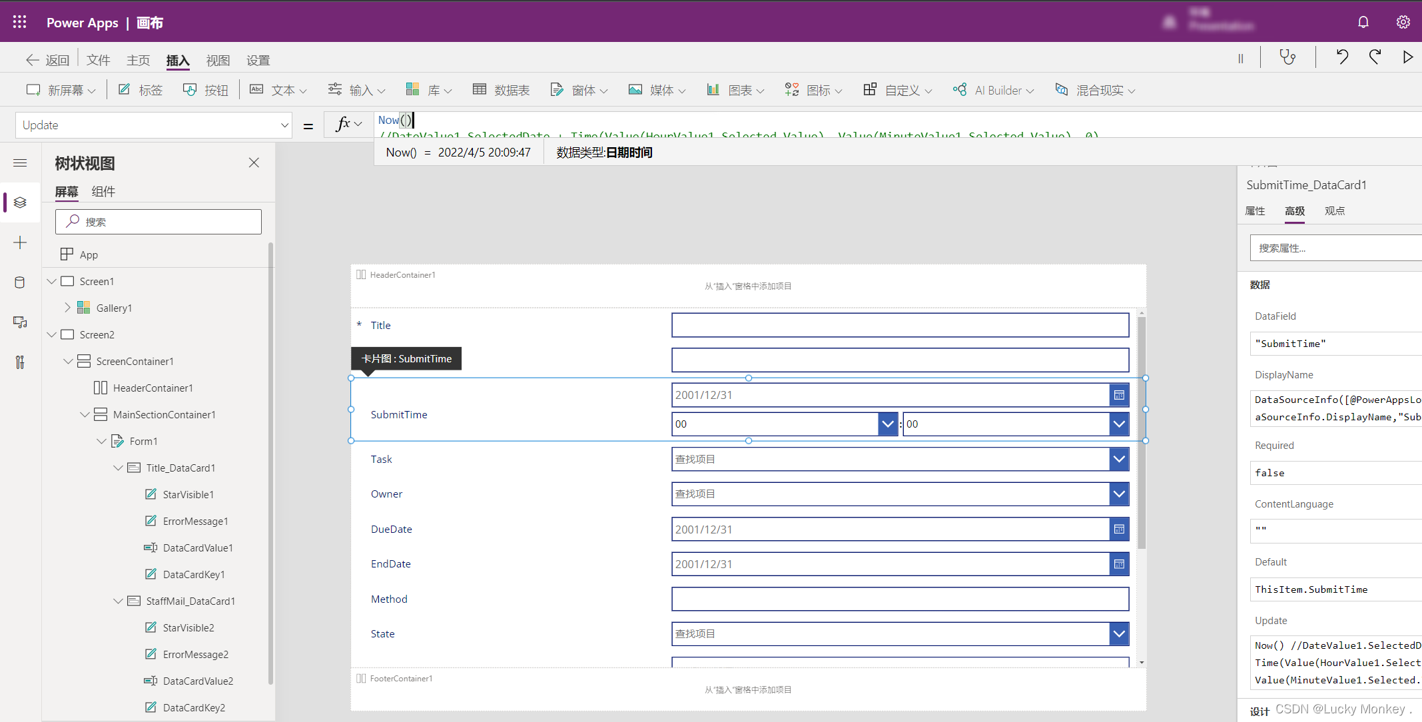Open the app launcher waffle icon
Image resolution: width=1422 pixels, height=722 pixels.
click(20, 22)
